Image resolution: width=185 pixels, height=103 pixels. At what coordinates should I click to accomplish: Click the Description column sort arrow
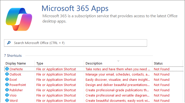[118, 61]
